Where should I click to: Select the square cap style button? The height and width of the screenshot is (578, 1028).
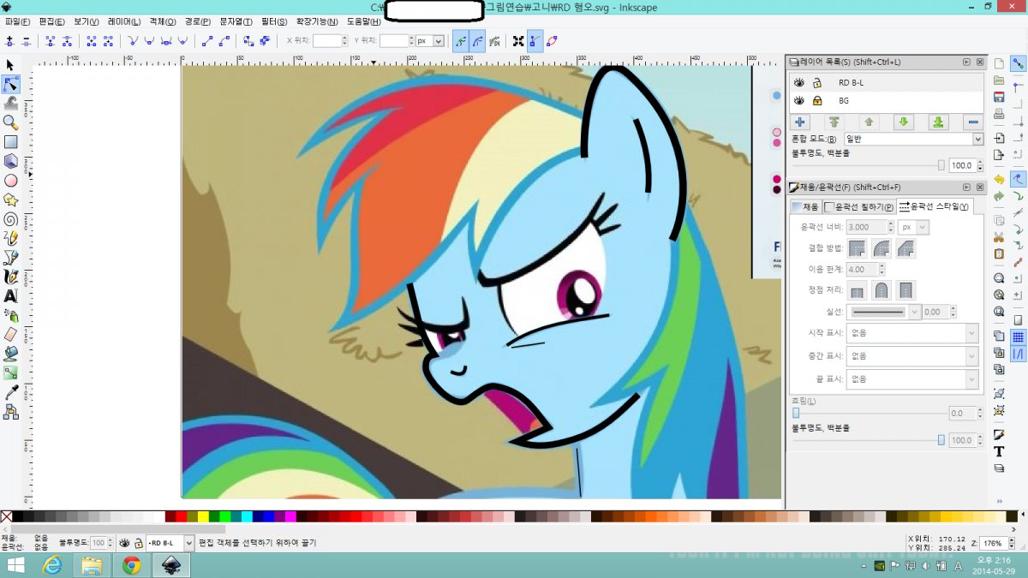coord(906,290)
